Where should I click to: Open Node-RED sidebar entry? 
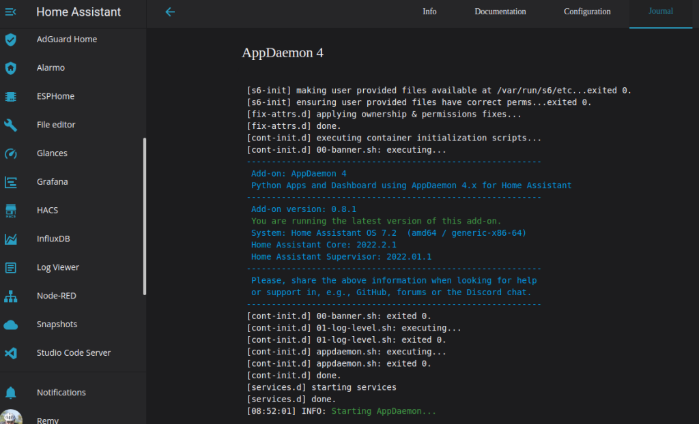pos(56,296)
